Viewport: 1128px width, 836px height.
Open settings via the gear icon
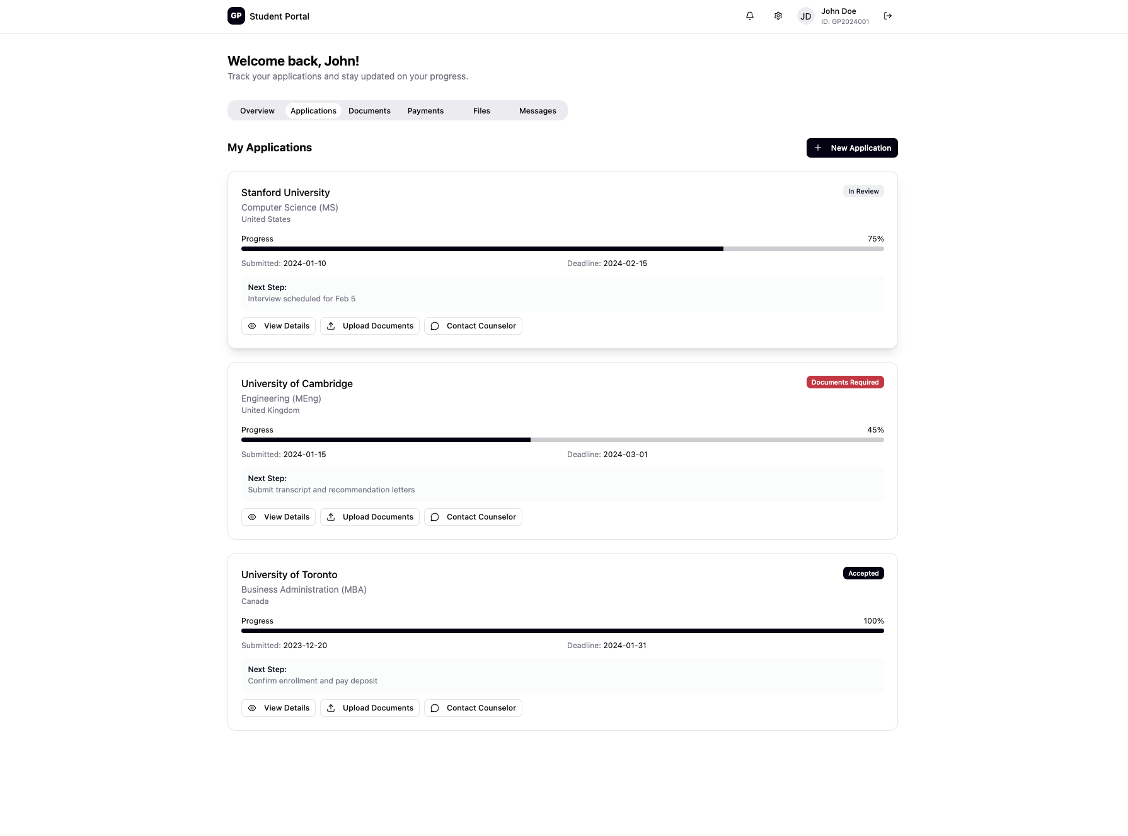point(778,16)
